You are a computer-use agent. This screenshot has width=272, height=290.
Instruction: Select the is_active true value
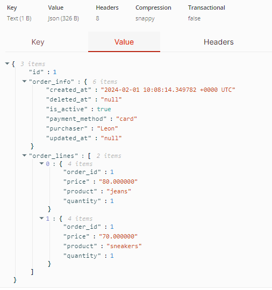click(x=104, y=109)
